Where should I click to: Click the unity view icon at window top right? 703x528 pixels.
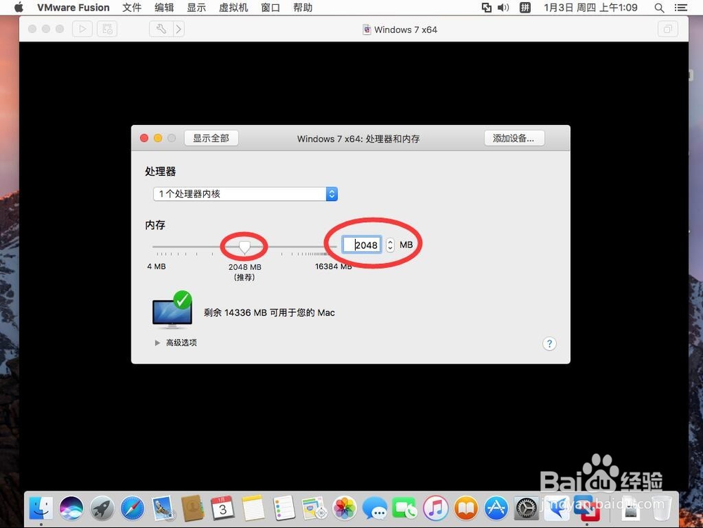(x=668, y=29)
